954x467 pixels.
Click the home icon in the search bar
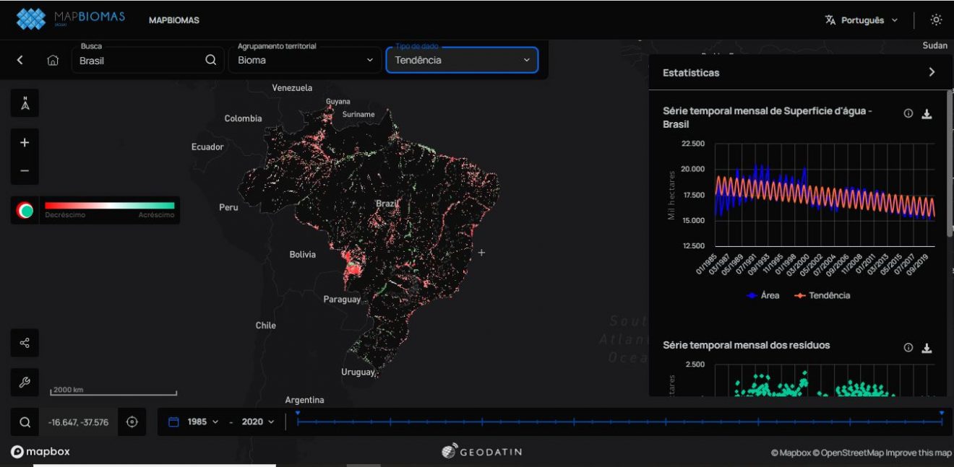click(x=53, y=61)
